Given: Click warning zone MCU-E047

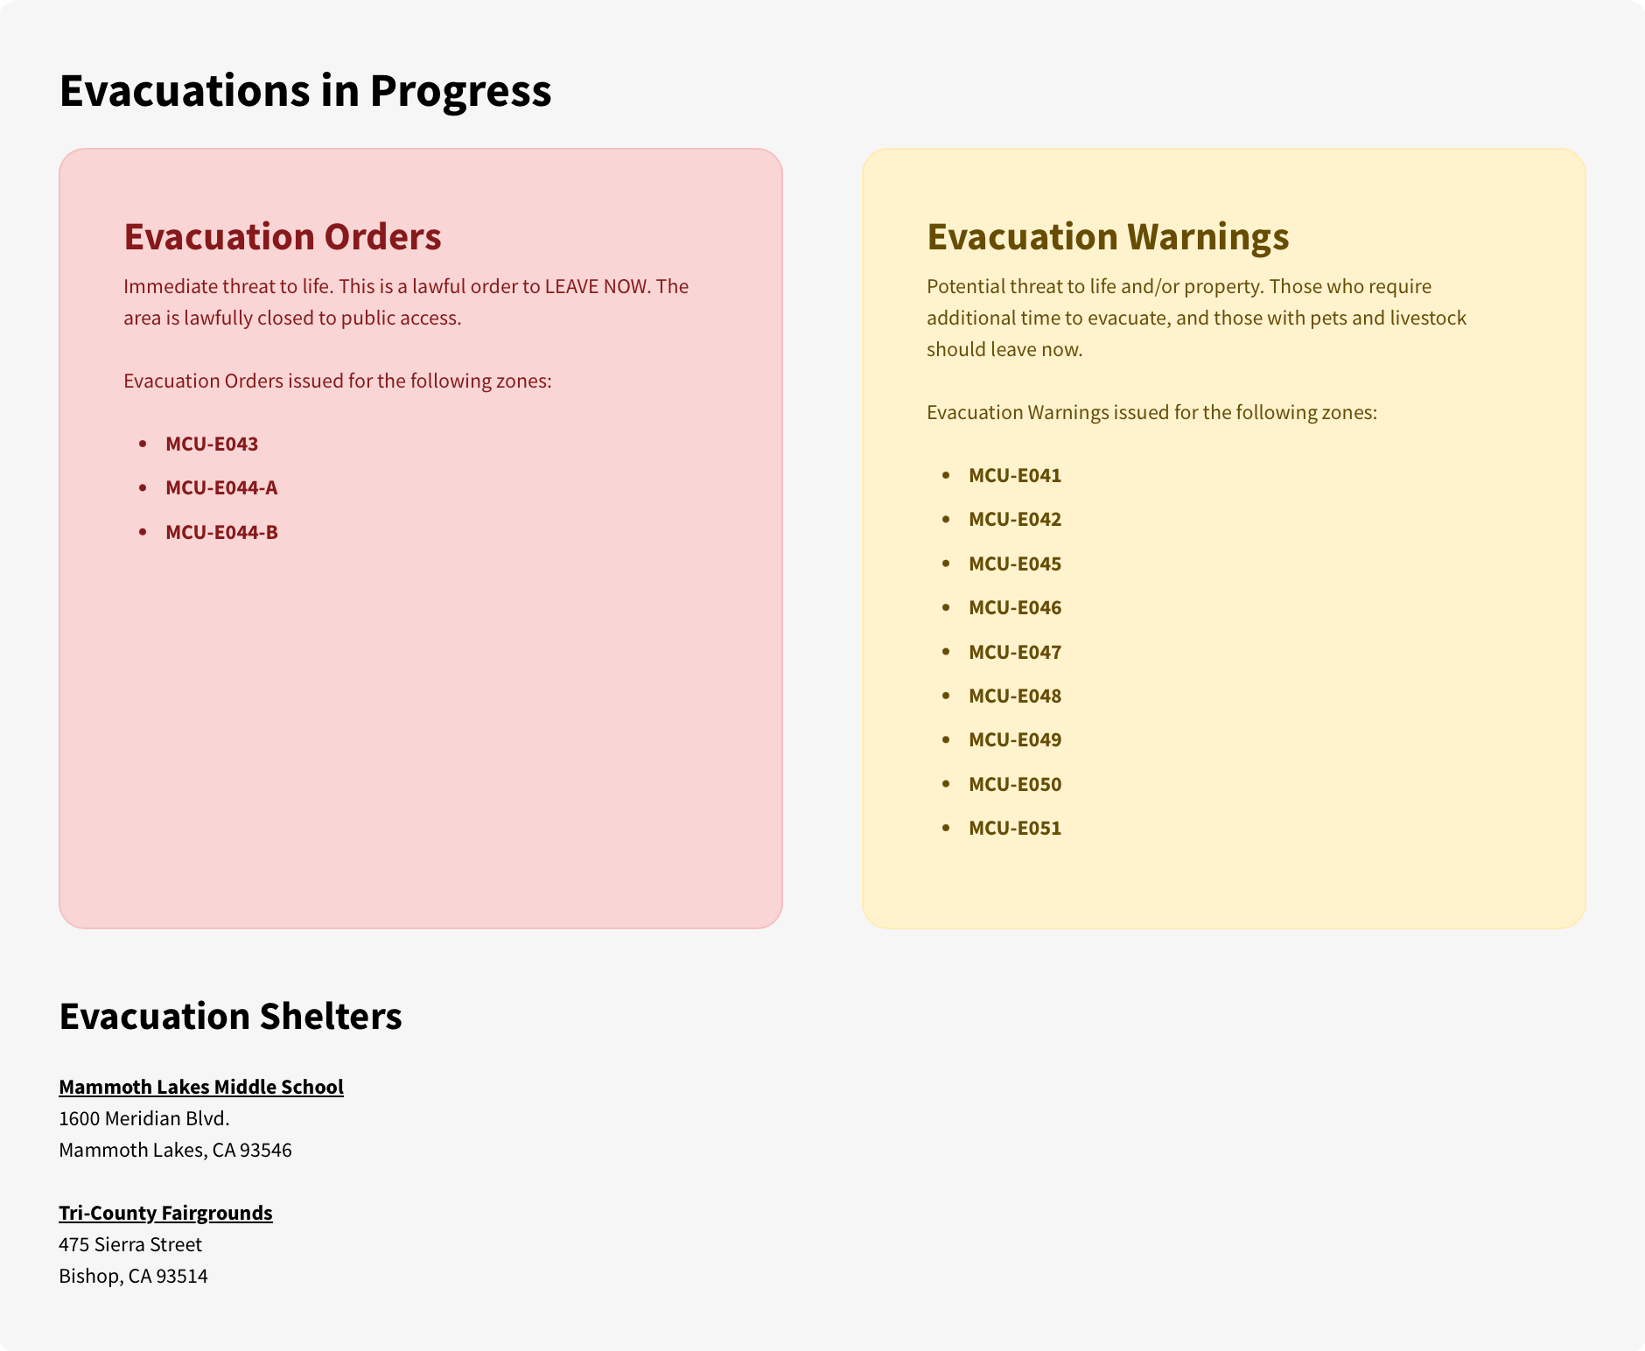Looking at the screenshot, I should point(1015,653).
